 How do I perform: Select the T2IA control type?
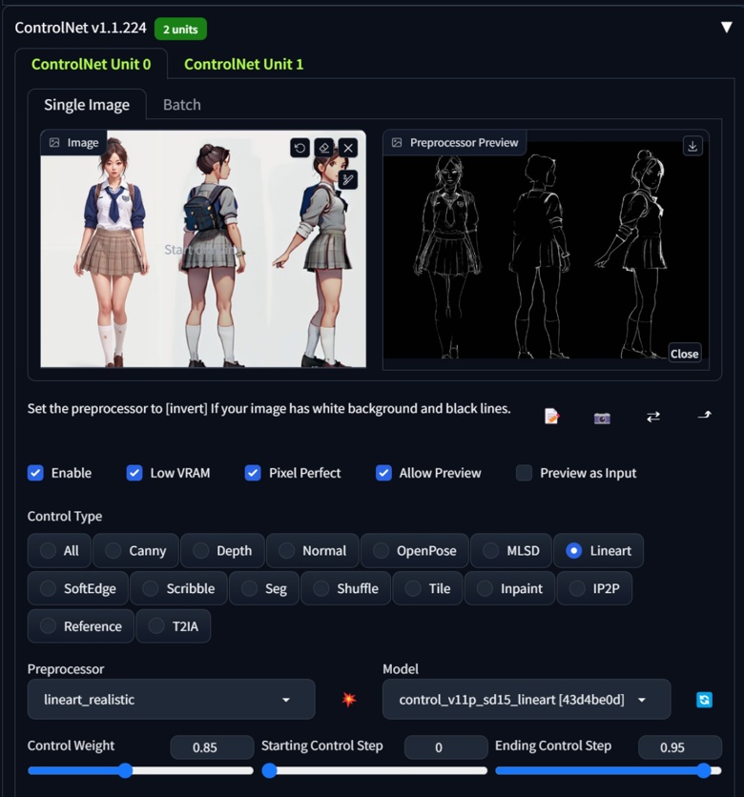tap(174, 626)
